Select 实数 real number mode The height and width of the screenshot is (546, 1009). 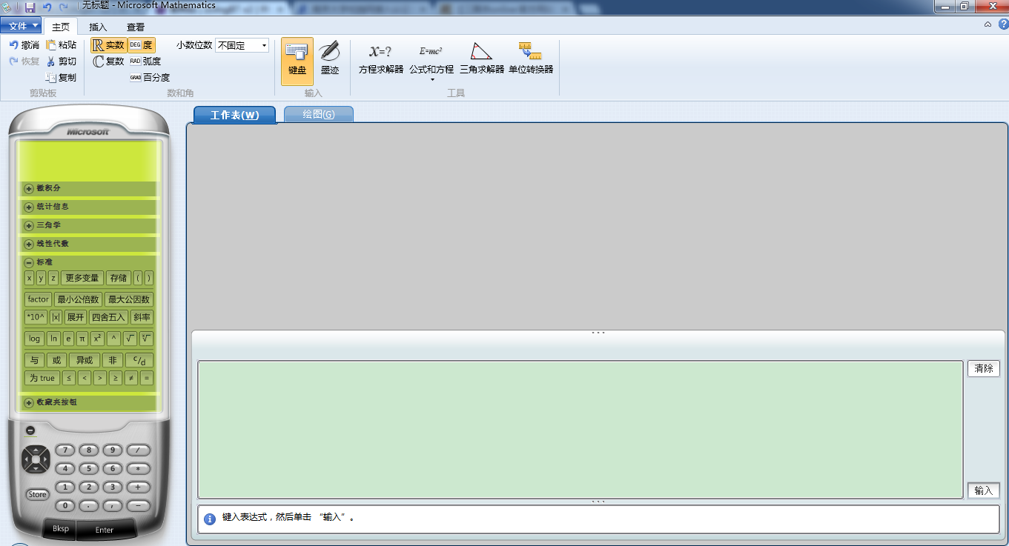pyautogui.click(x=108, y=45)
